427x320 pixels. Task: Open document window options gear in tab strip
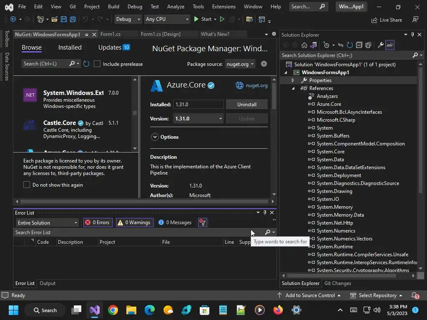coord(274,34)
